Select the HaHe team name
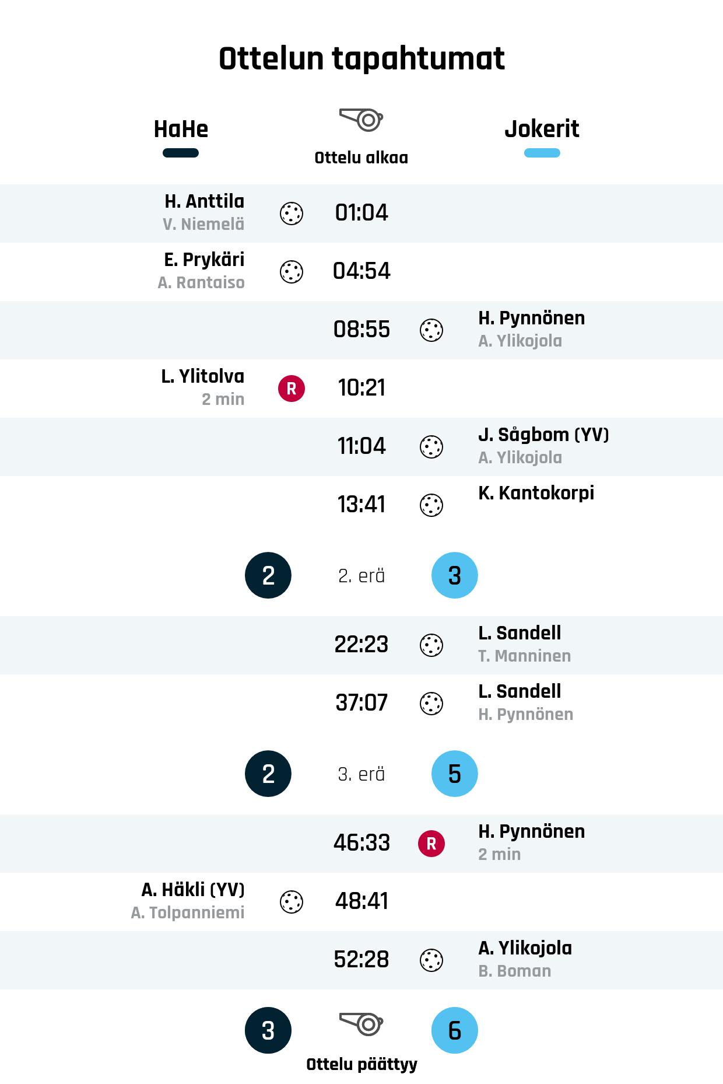The height and width of the screenshot is (1084, 723). pyautogui.click(x=181, y=129)
